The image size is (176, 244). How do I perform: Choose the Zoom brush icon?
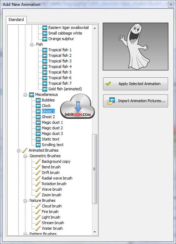point(38,195)
